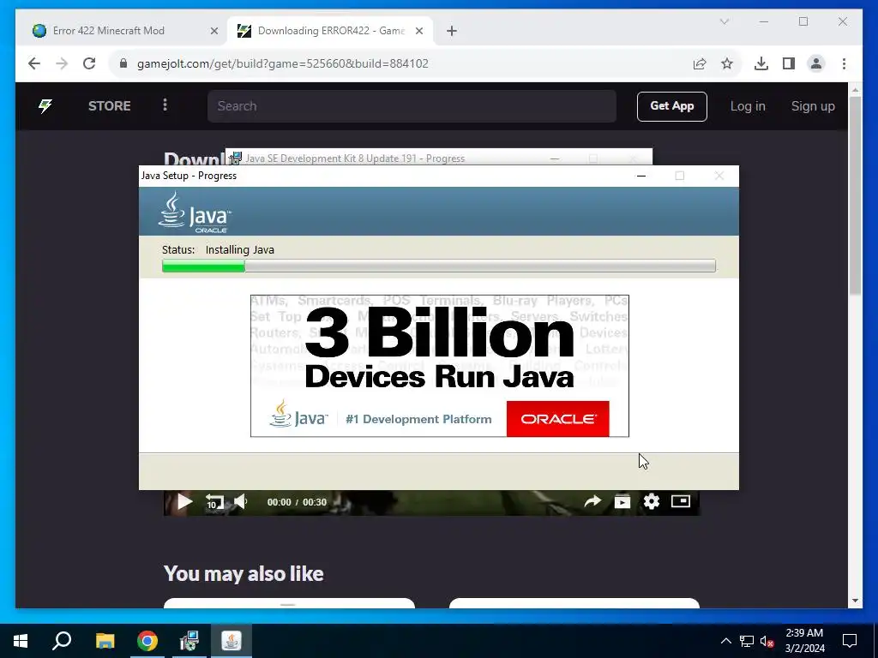Click the Log in link
Image resolution: width=878 pixels, height=658 pixels.
pyautogui.click(x=748, y=106)
